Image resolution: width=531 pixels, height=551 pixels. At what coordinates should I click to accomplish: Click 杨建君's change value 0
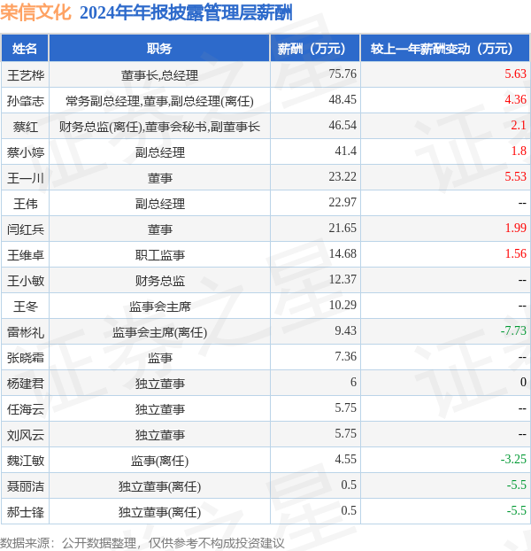click(523, 382)
